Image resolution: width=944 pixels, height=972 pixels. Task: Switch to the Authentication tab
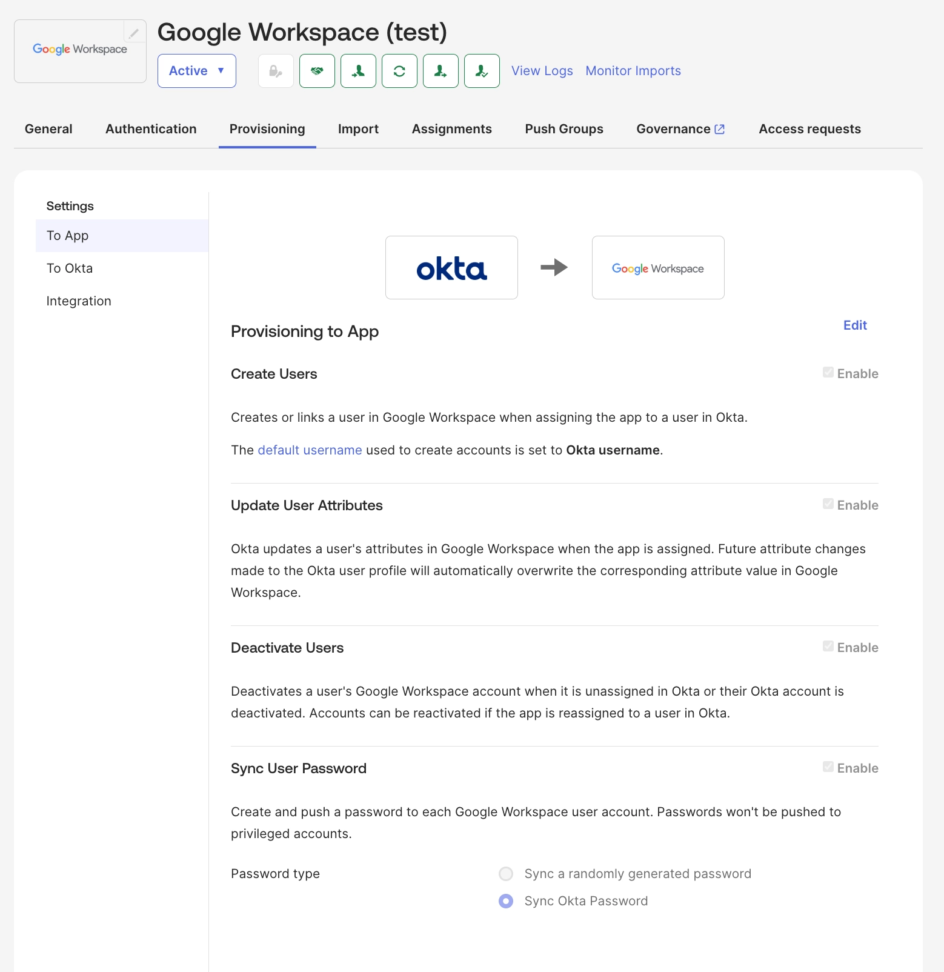pos(151,129)
